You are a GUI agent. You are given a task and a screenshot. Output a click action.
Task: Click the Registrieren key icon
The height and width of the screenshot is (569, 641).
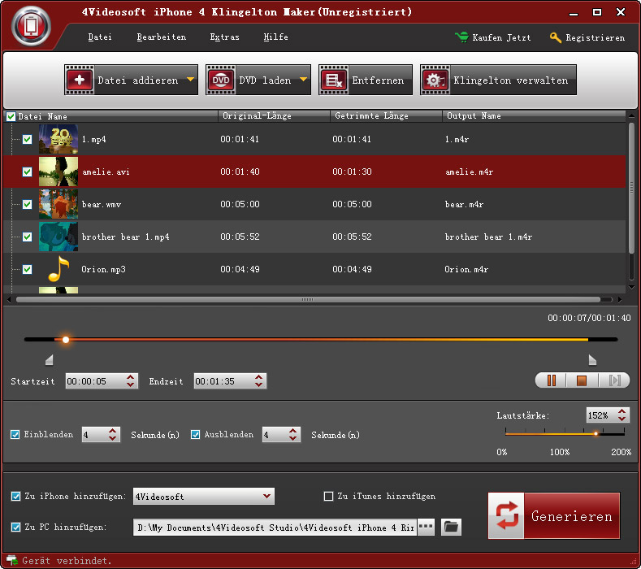click(556, 37)
